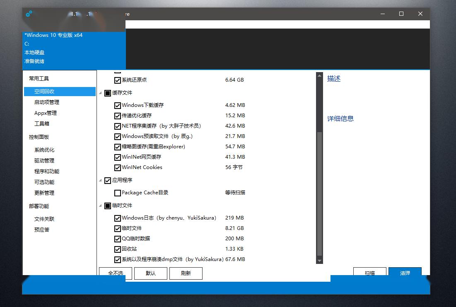Click the 刷新 button
This screenshot has height=307, width=456.
coord(186,273)
